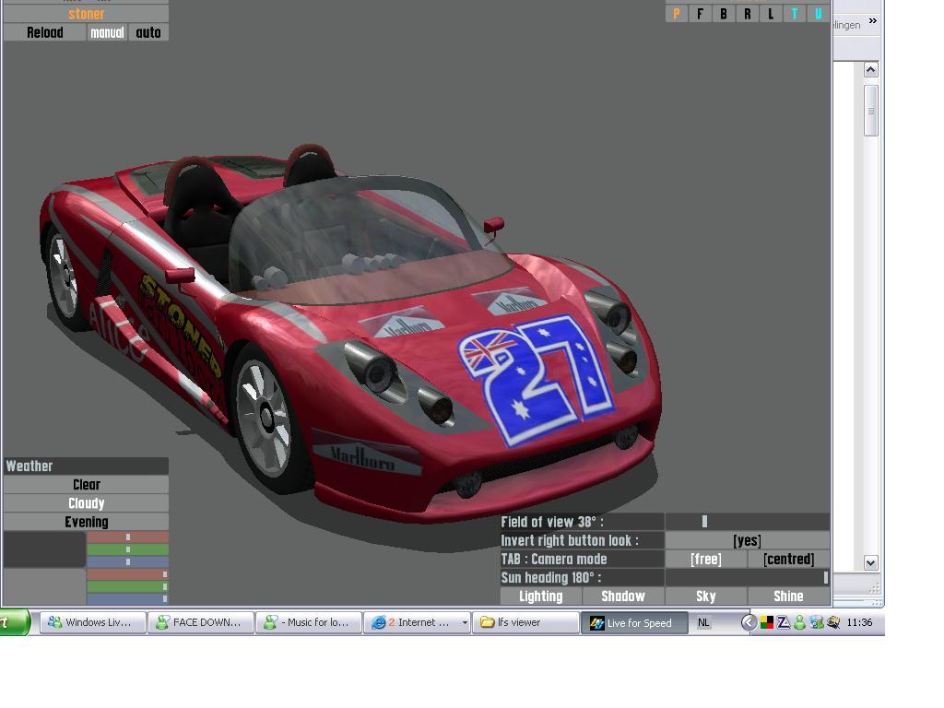The image size is (944, 708).
Task: Click the scrollbar thumb in background window
Action: click(x=870, y=111)
